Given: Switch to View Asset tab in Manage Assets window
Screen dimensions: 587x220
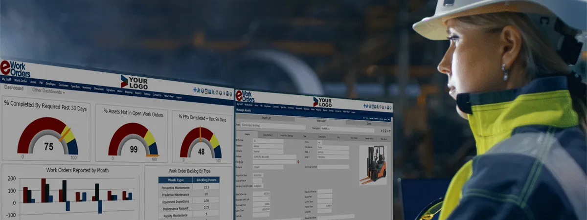Looking at the screenshot, I should tap(320, 121).
